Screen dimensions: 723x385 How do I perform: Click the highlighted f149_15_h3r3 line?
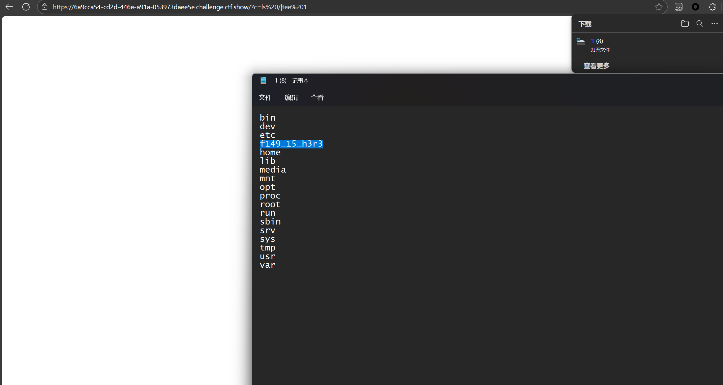point(291,144)
